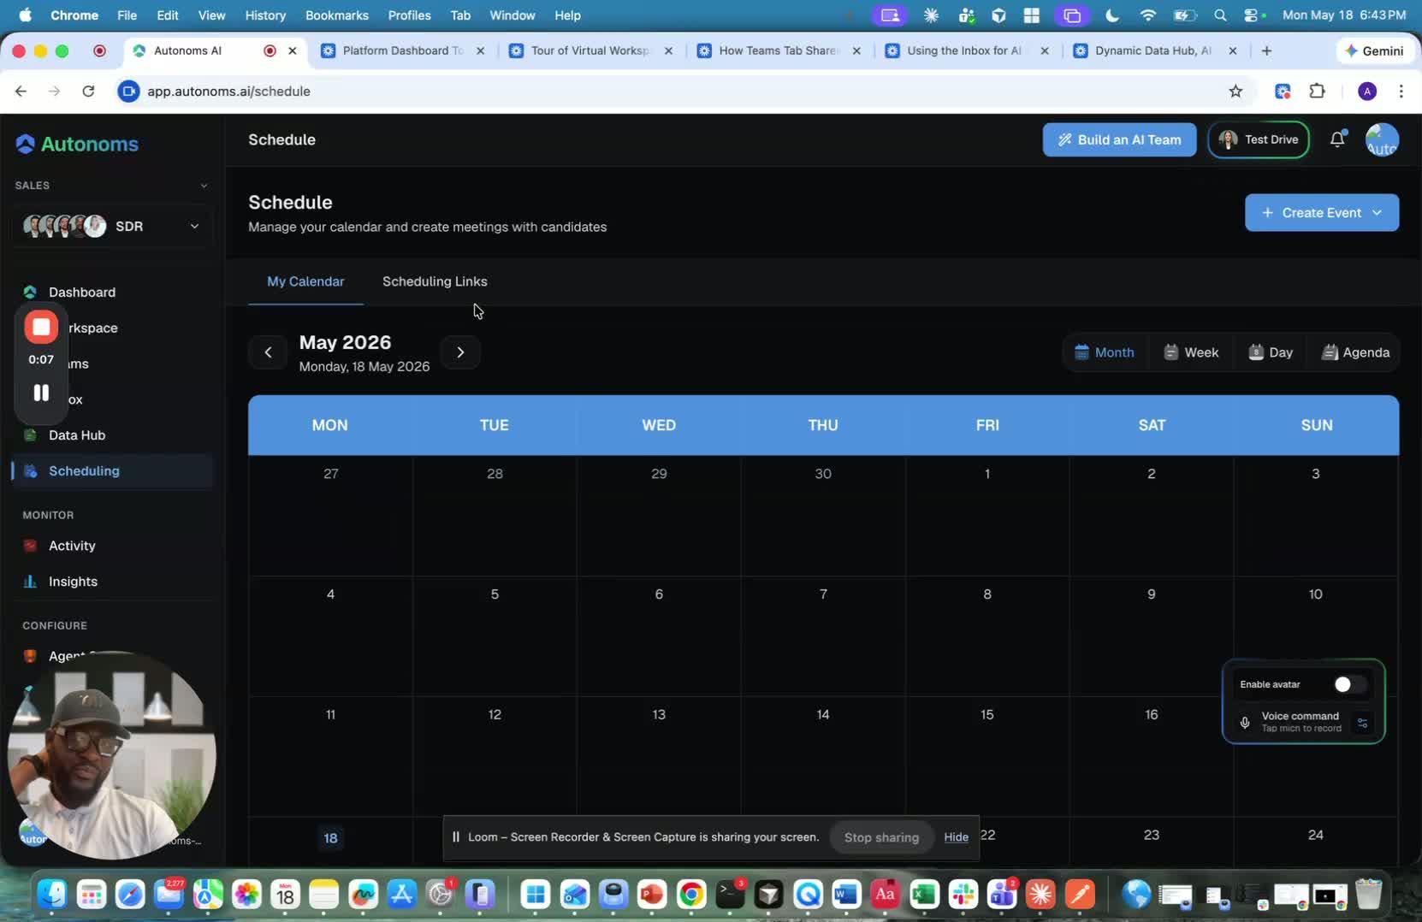Close the Using the Inbox tab

point(1045,50)
